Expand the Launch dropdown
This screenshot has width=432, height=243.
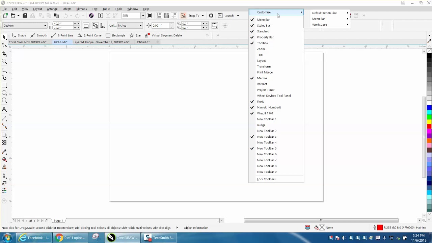coord(238,16)
